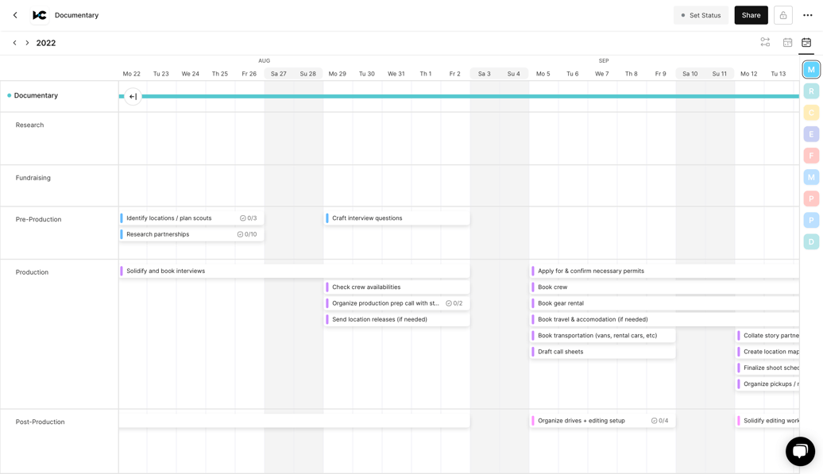The image size is (823, 474).
Task: Click the ClickUp logo next to Documentary
Action: (39, 14)
